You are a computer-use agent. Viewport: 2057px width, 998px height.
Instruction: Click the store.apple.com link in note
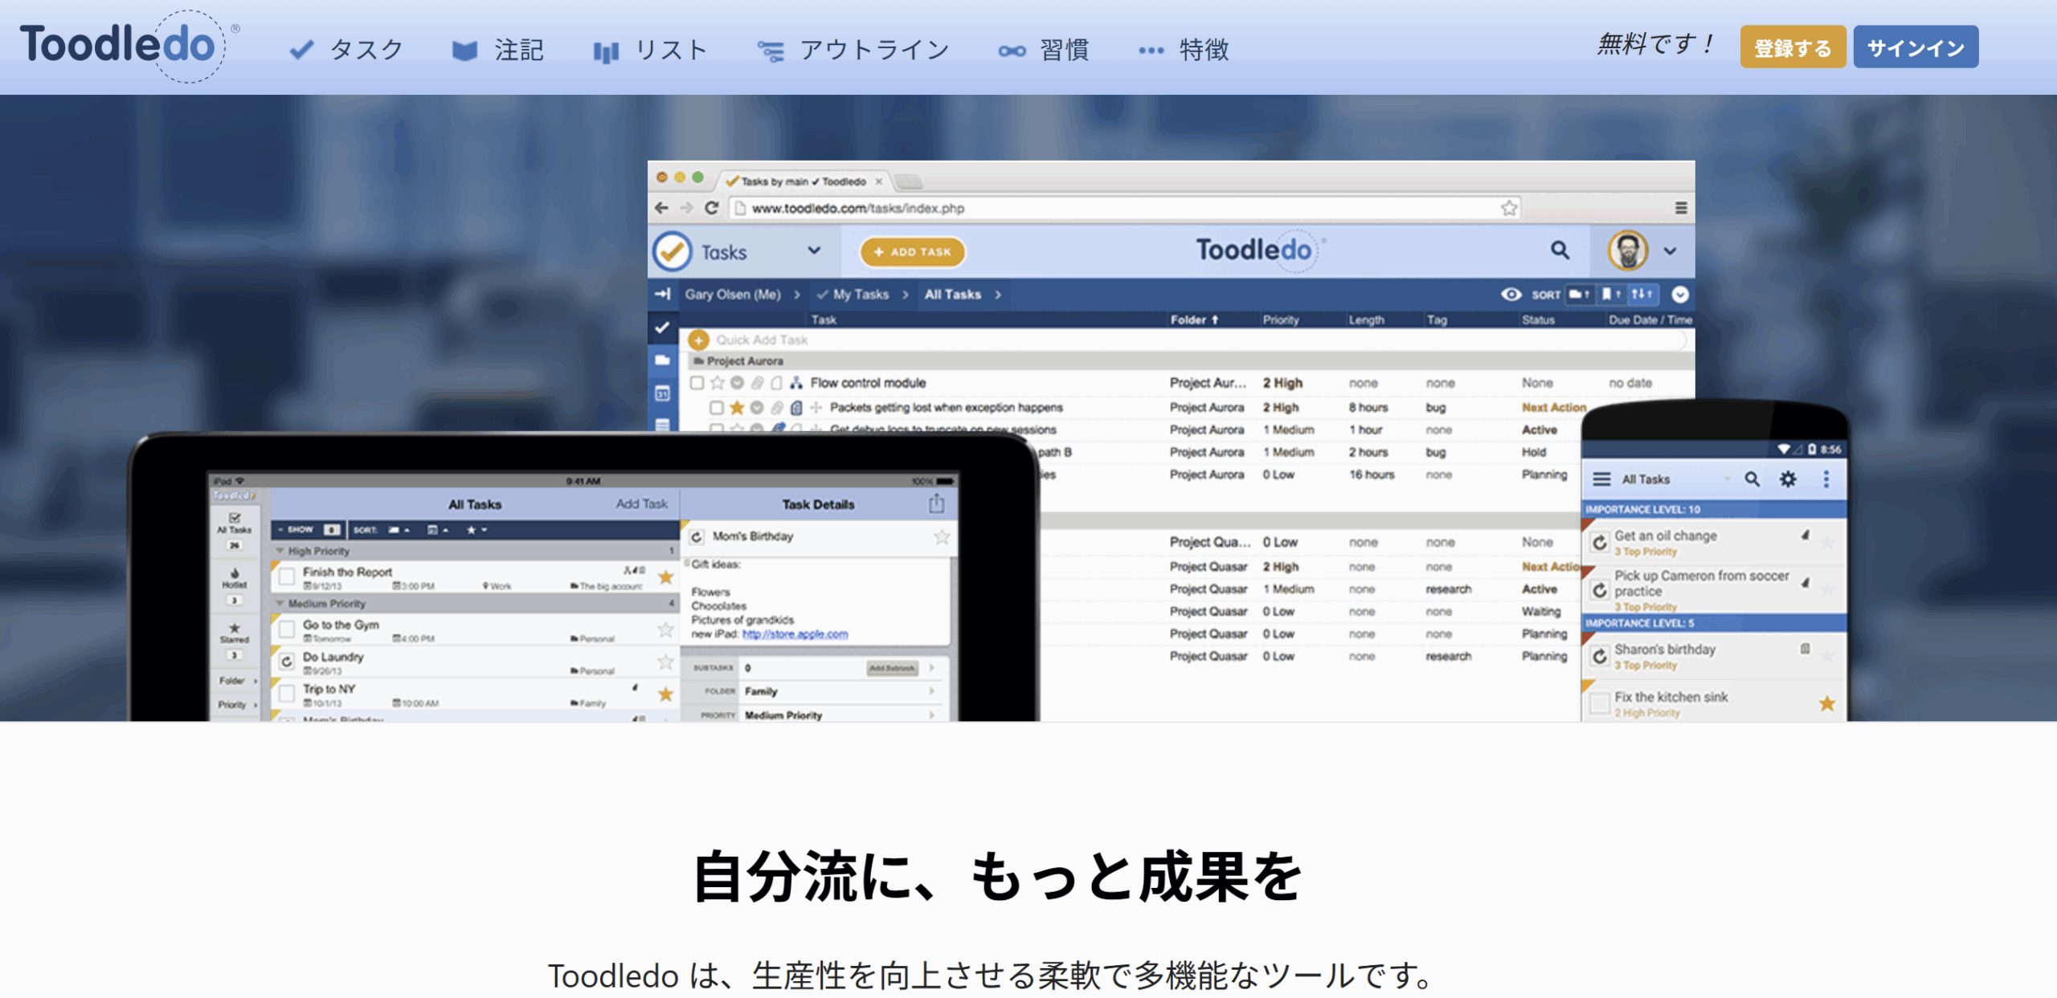click(795, 633)
